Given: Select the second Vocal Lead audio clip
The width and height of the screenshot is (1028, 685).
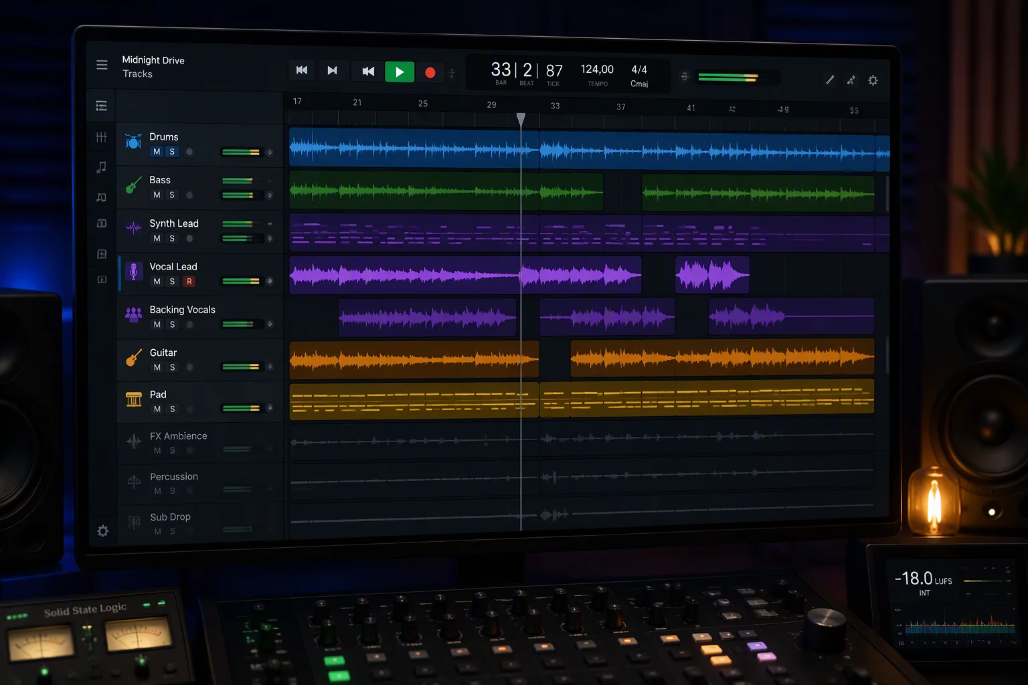Looking at the screenshot, I should 712,275.
